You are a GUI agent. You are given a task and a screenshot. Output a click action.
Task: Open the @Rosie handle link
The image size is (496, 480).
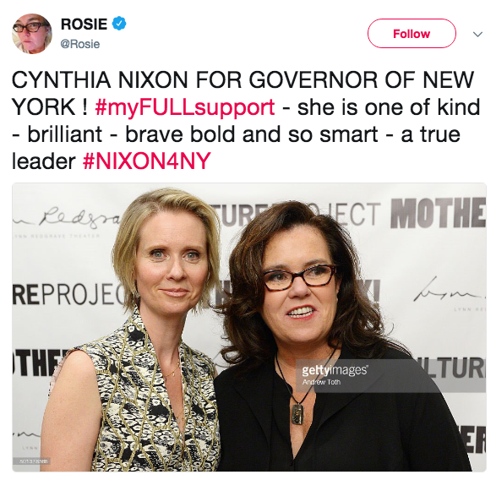click(x=80, y=44)
